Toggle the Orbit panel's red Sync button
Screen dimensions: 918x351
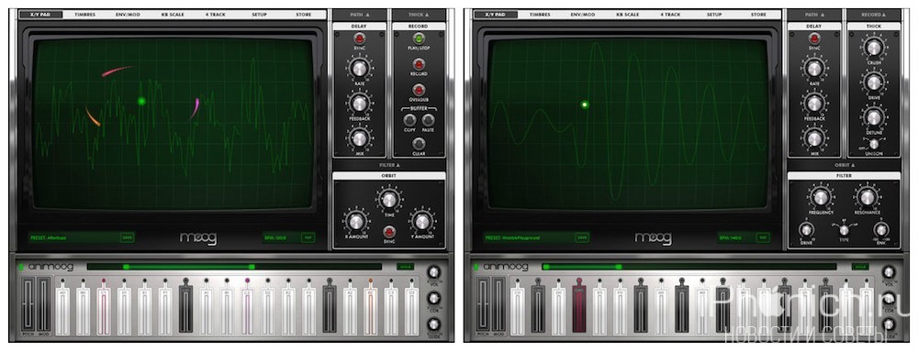click(x=388, y=231)
